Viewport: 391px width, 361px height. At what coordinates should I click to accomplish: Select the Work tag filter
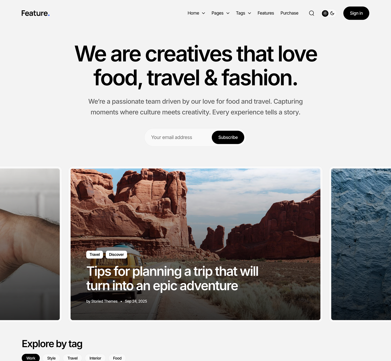coord(31,358)
